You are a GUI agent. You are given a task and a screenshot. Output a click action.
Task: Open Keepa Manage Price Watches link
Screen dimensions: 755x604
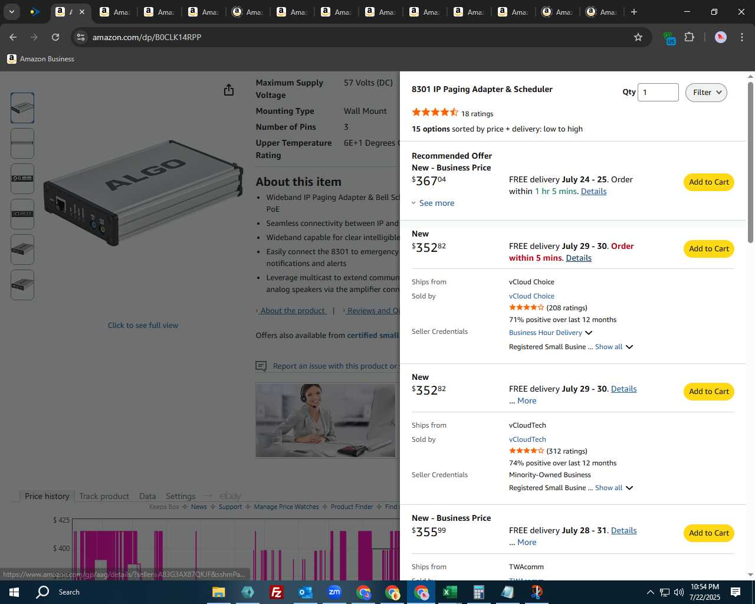(286, 507)
